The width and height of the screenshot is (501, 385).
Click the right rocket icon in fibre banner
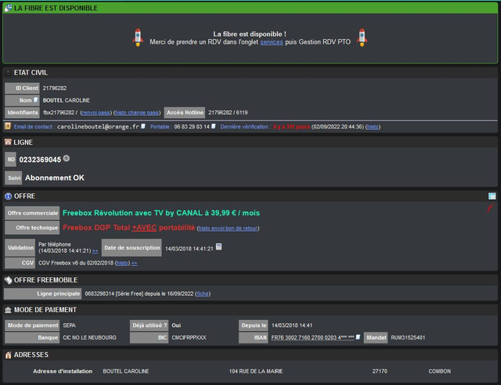362,38
